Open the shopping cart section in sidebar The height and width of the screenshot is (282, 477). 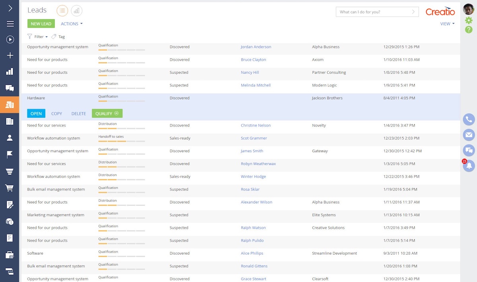pyautogui.click(x=10, y=188)
